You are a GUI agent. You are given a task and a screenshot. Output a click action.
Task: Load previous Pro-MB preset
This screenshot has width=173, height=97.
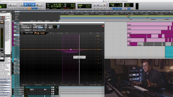pyautogui.click(x=67, y=33)
